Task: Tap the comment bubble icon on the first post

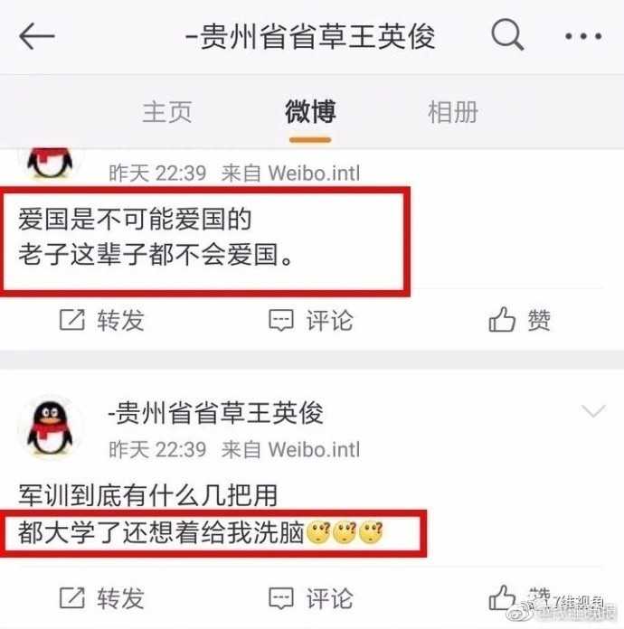Action: [281, 321]
